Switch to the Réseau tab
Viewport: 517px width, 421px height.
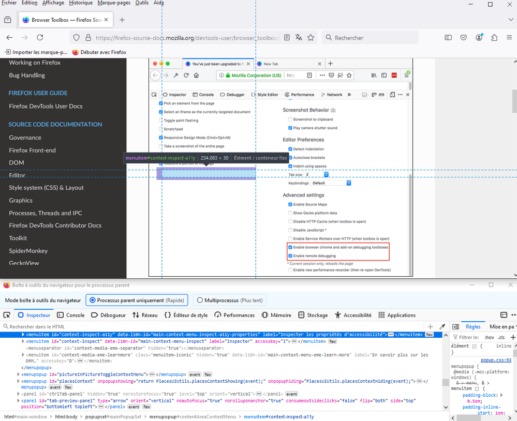pos(145,315)
